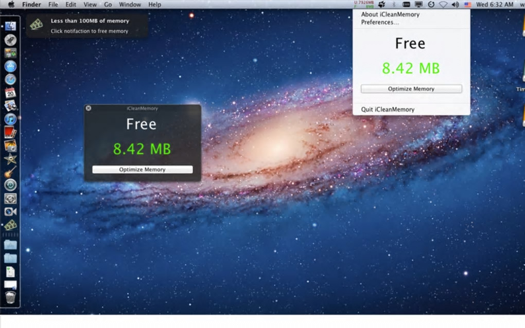Launch Safari compass icon in Dock
Screen dimensions: 525x328
10,80
